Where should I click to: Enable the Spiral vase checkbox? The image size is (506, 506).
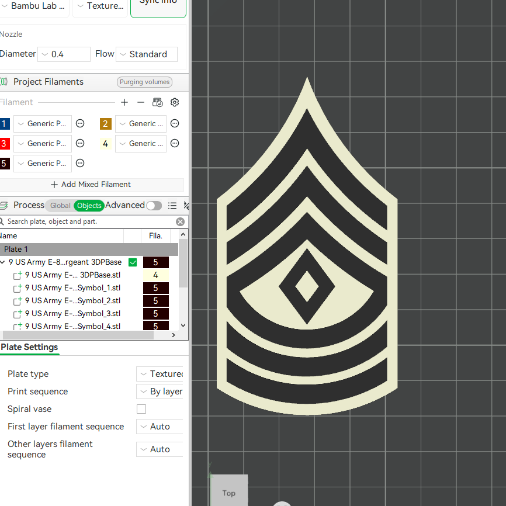[141, 409]
